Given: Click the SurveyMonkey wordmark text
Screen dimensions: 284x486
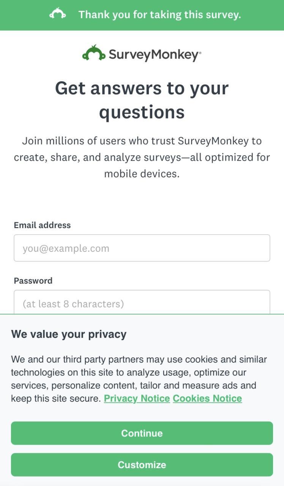Looking at the screenshot, I should pyautogui.click(x=153, y=55).
